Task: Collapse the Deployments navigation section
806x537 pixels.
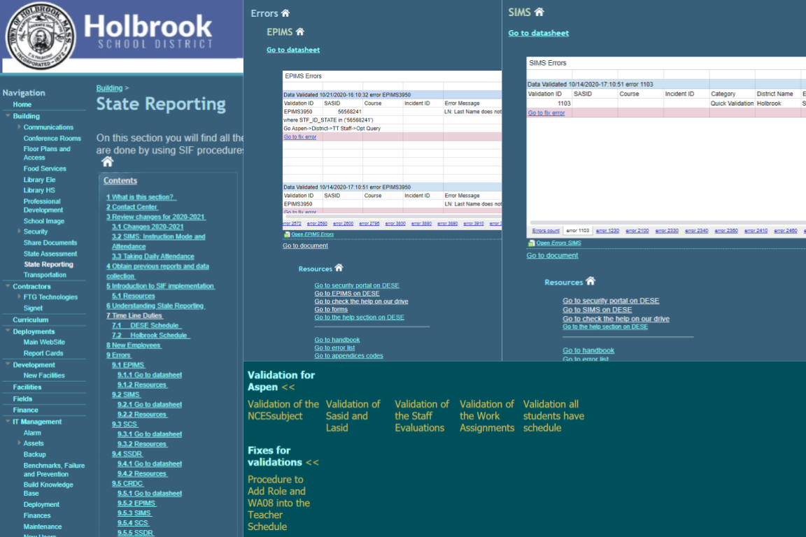Action: 8,331
